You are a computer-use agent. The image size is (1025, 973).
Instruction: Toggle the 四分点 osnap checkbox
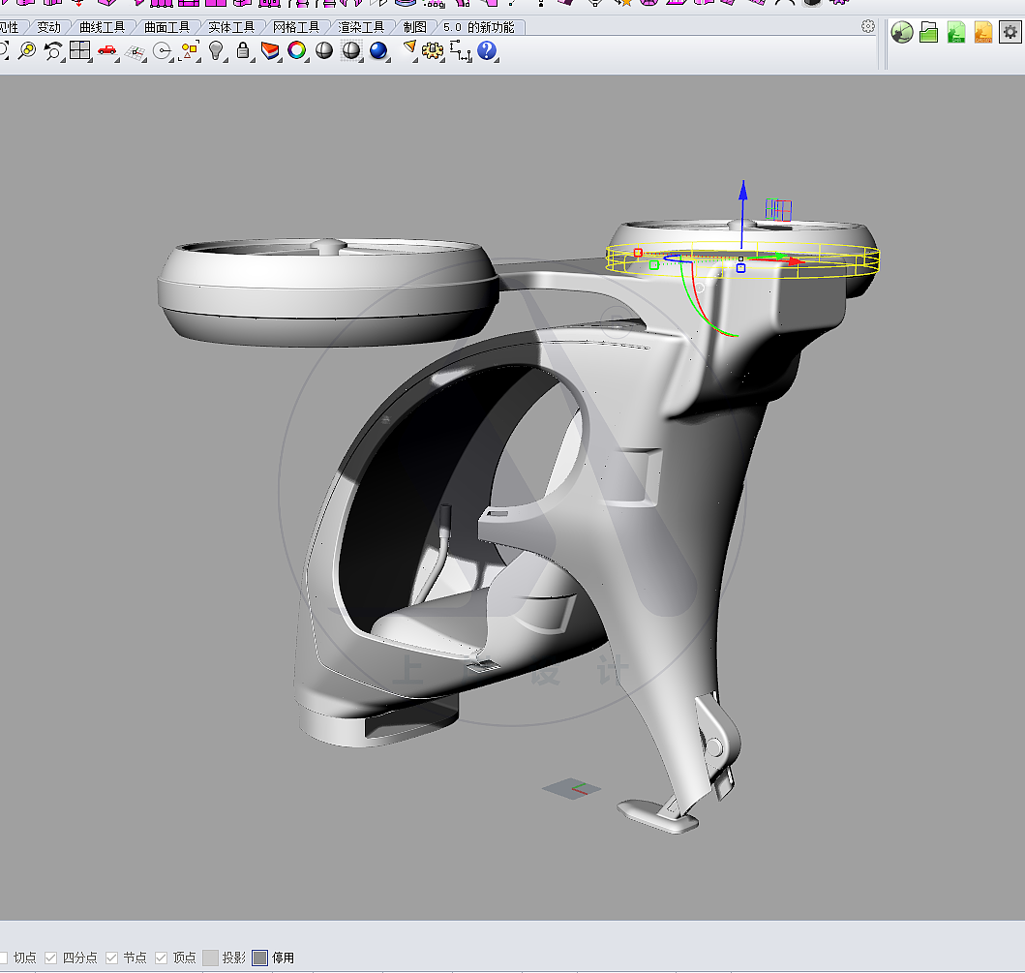[50, 958]
